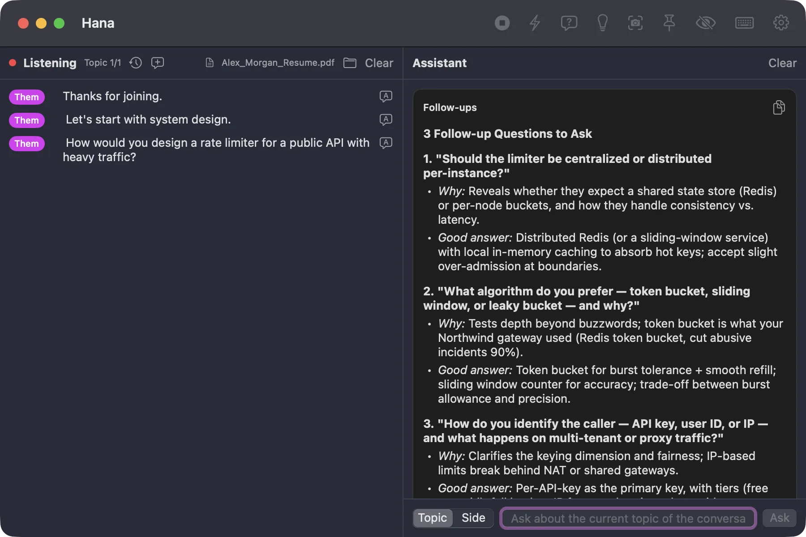Open topic history clock icon

coord(136,63)
